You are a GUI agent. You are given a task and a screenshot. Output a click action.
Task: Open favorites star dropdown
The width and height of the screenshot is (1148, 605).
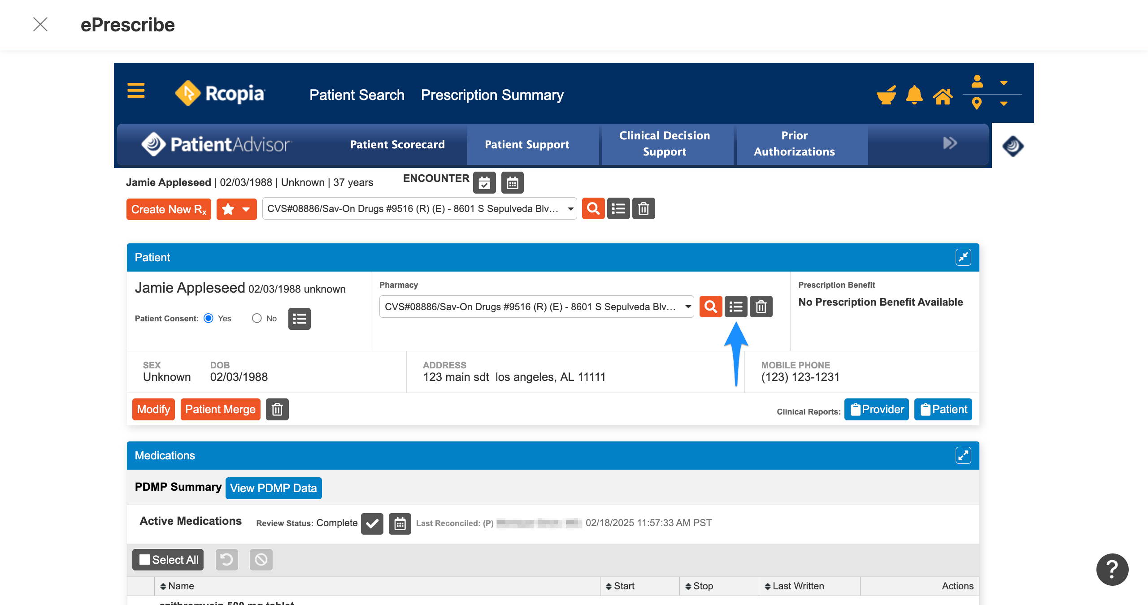(x=236, y=209)
